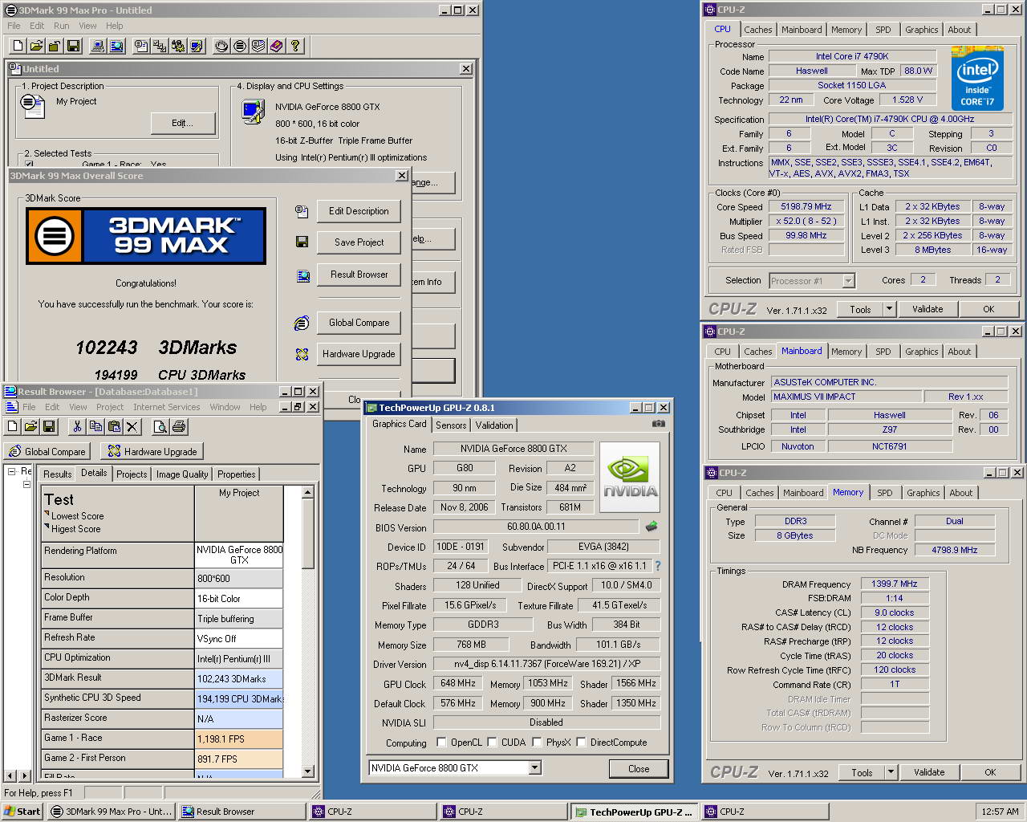Viewport: 1027px width, 822px height.
Task: Collapse the top tree node in Result Browser
Action: [12, 472]
